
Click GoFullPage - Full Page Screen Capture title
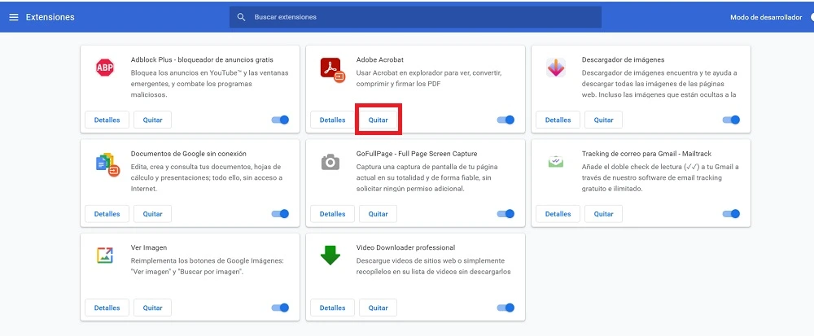417,154
